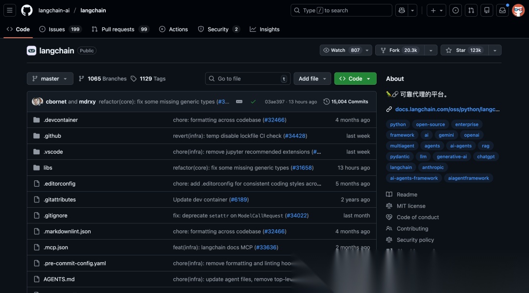This screenshot has width=529, height=293.
Task: Open the .vscode folder
Action: (53, 152)
